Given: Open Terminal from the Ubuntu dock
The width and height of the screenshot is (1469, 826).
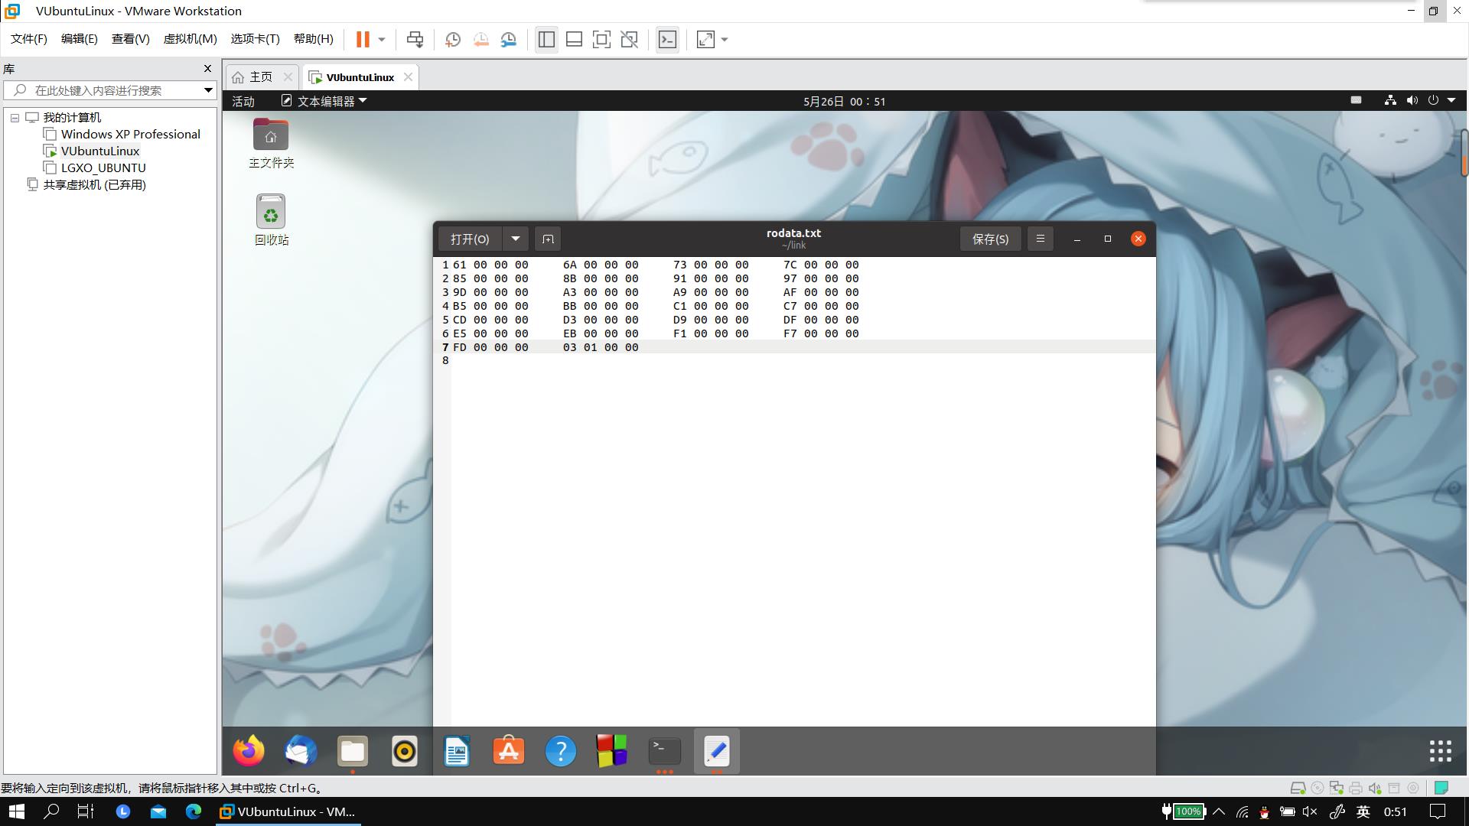Looking at the screenshot, I should 664,751.
